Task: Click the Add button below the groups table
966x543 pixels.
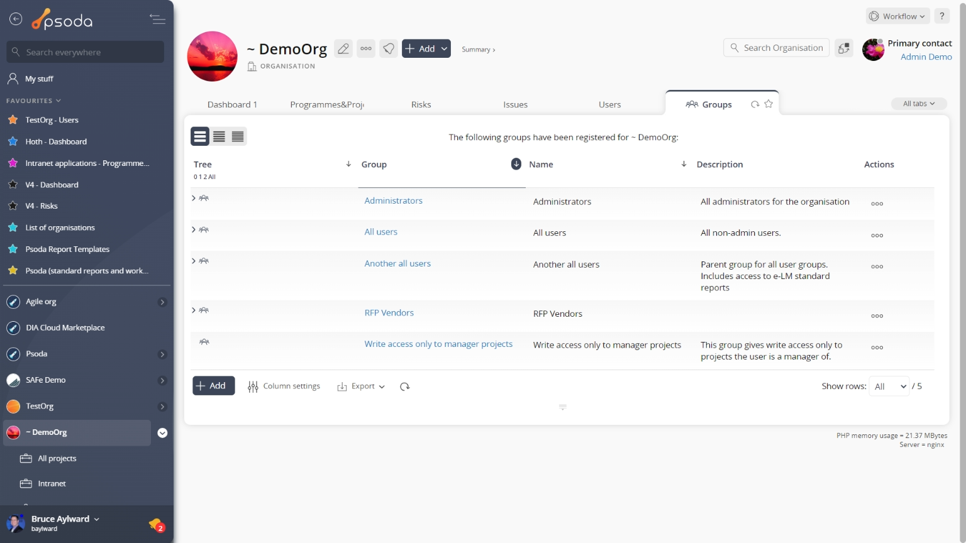Action: pyautogui.click(x=214, y=386)
